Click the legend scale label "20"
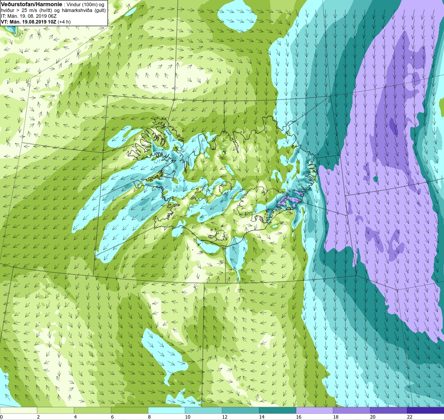Viewport: 444px width, 420px height. 373,417
